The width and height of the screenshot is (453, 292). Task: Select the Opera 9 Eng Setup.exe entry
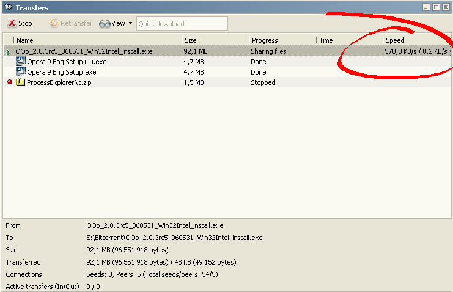coord(62,72)
